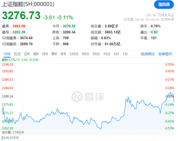Click the 平盘 count 121
178x141 pixels.
pyautogui.click(x=154, y=38)
